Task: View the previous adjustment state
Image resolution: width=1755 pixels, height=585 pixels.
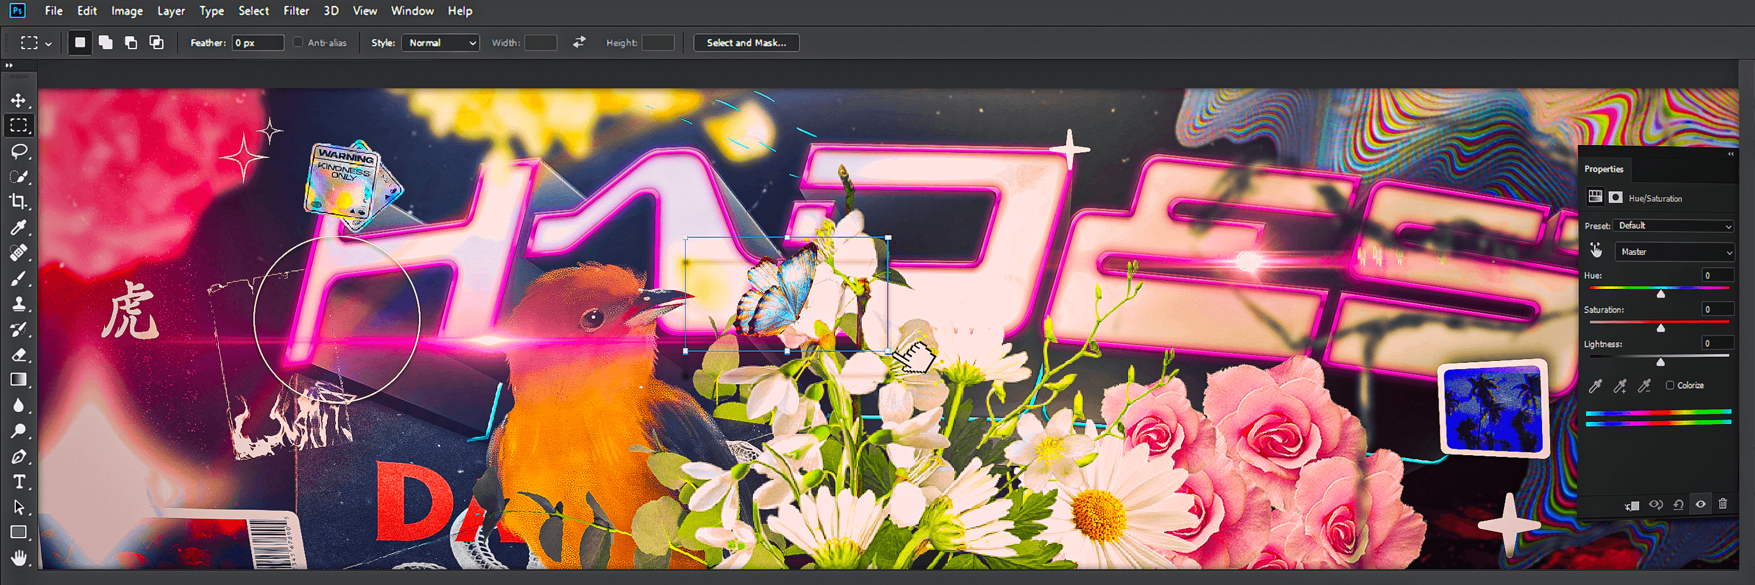Action: pos(1656,505)
